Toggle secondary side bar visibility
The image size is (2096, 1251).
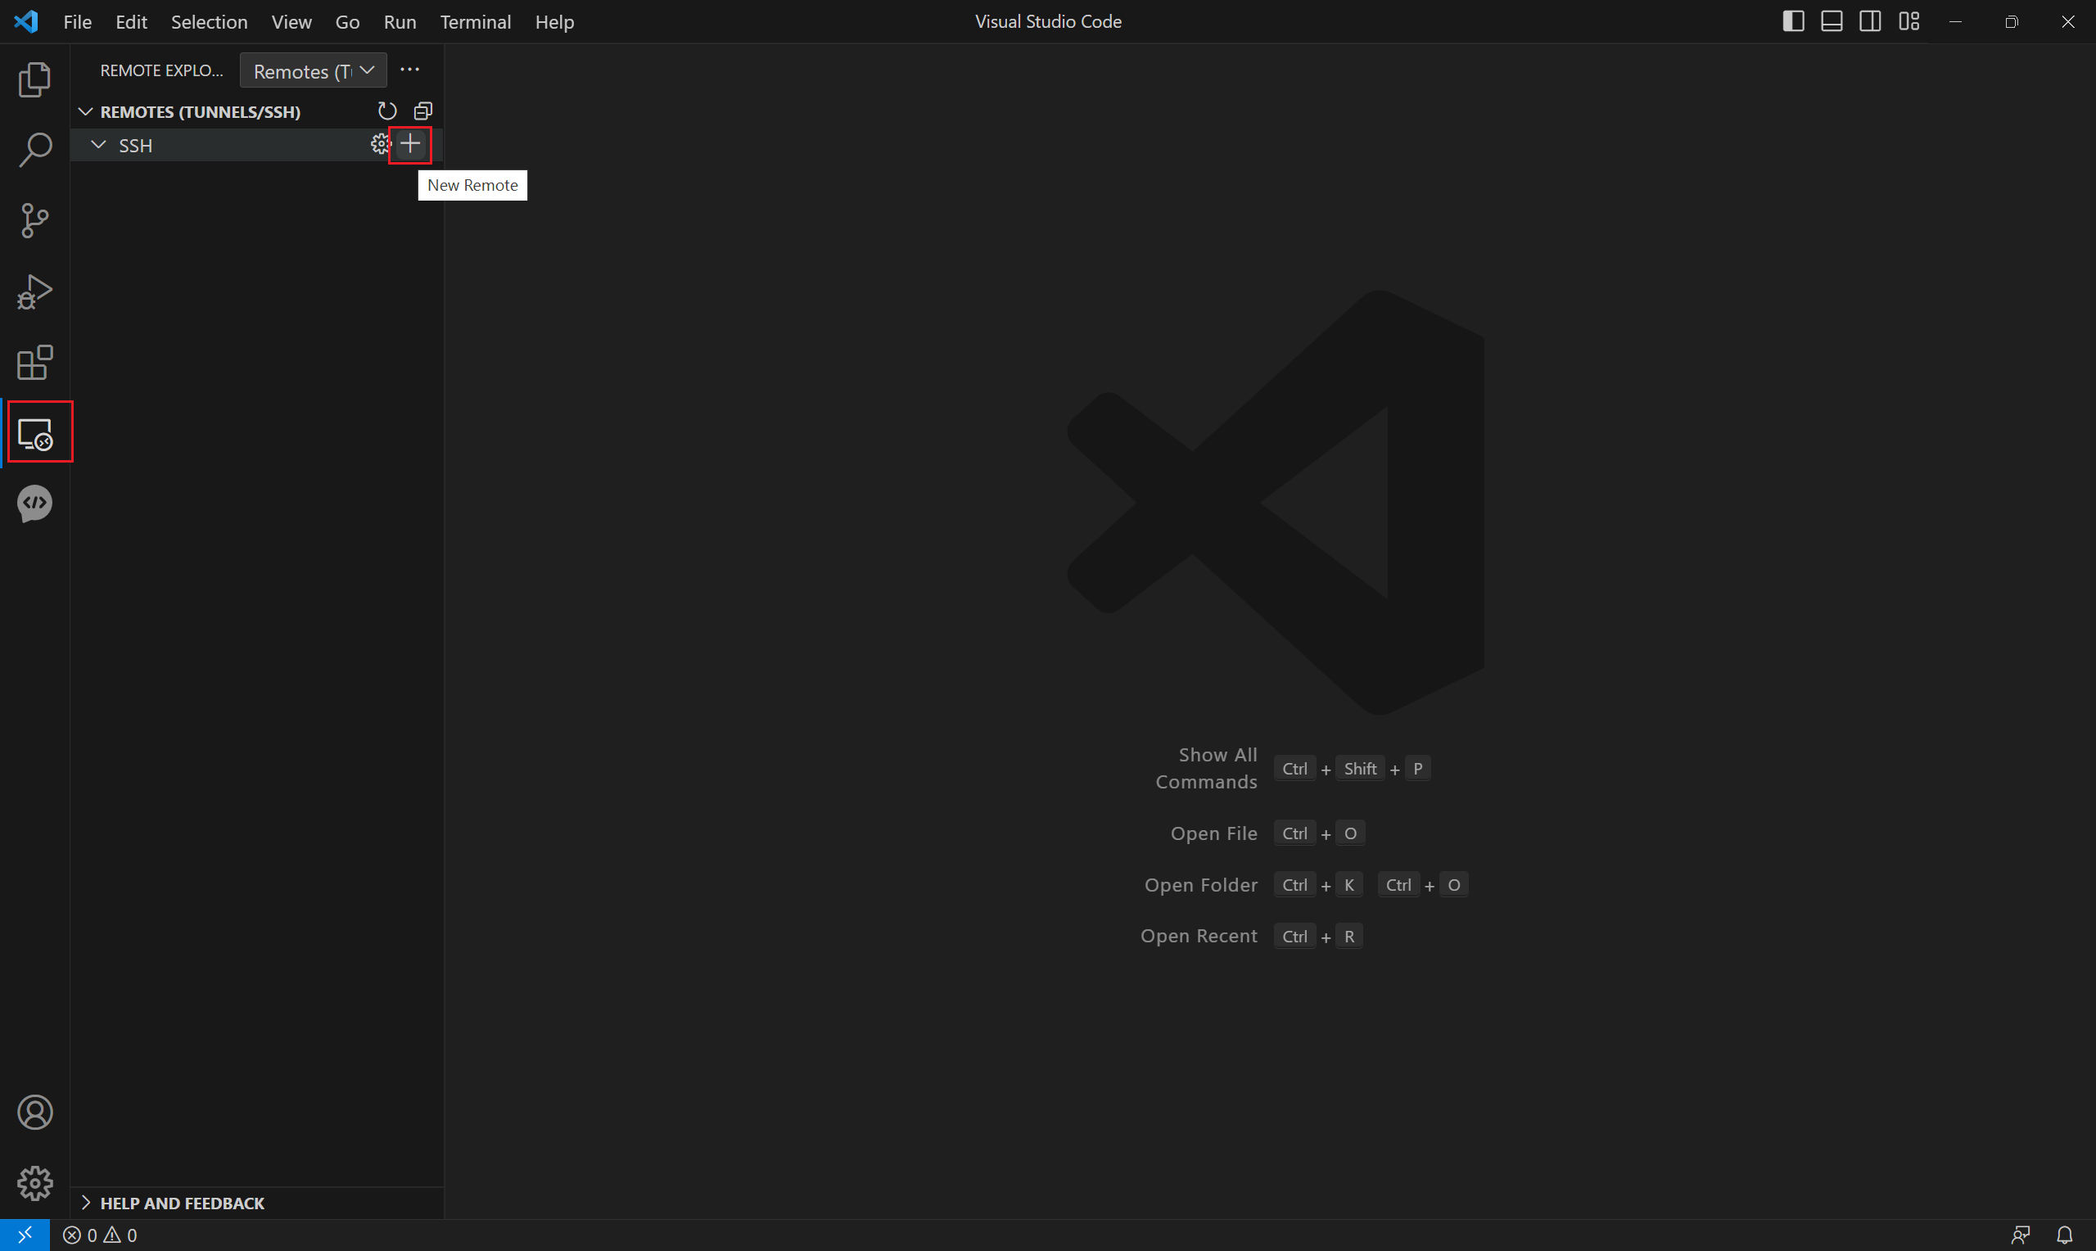point(1870,21)
